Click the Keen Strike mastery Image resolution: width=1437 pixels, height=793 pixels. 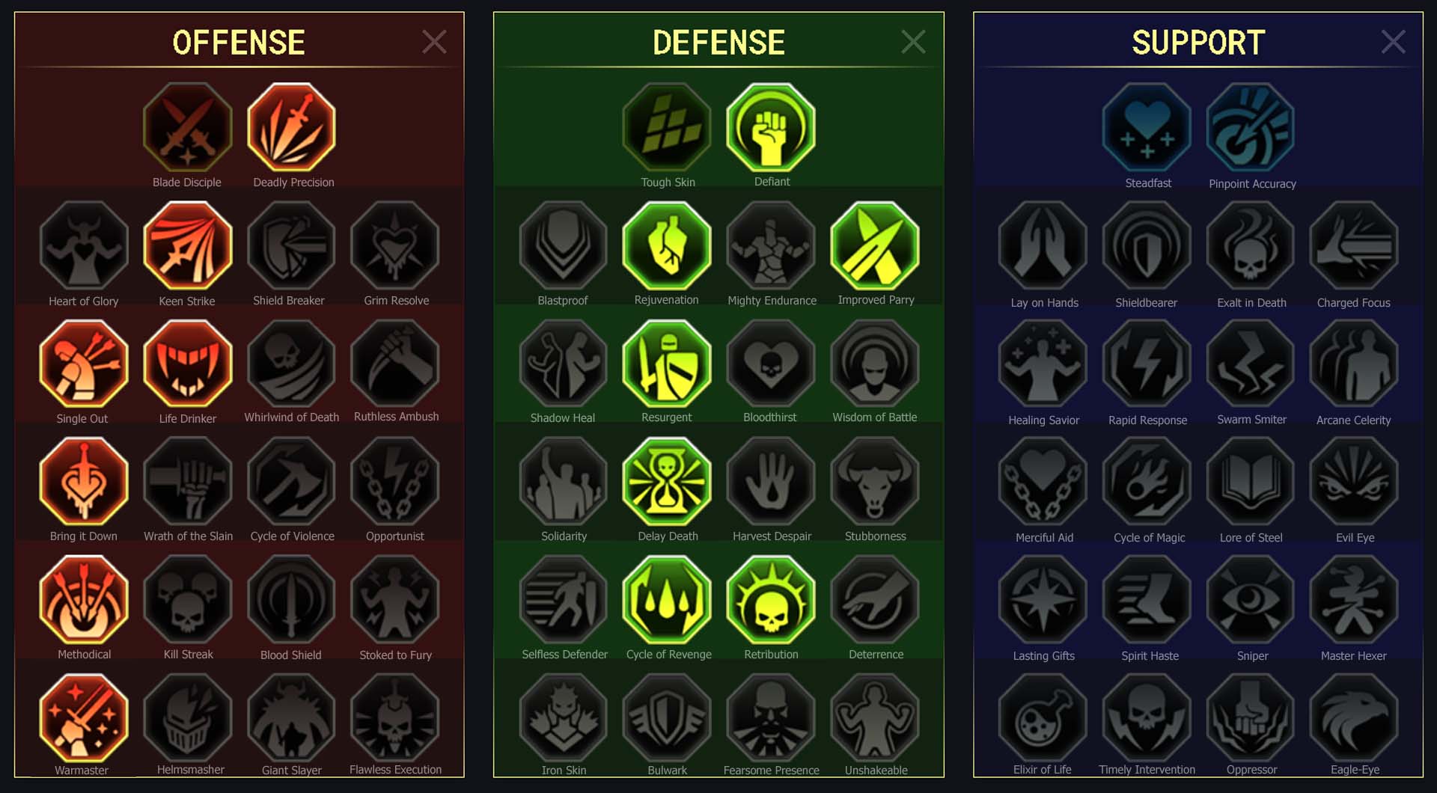point(188,245)
